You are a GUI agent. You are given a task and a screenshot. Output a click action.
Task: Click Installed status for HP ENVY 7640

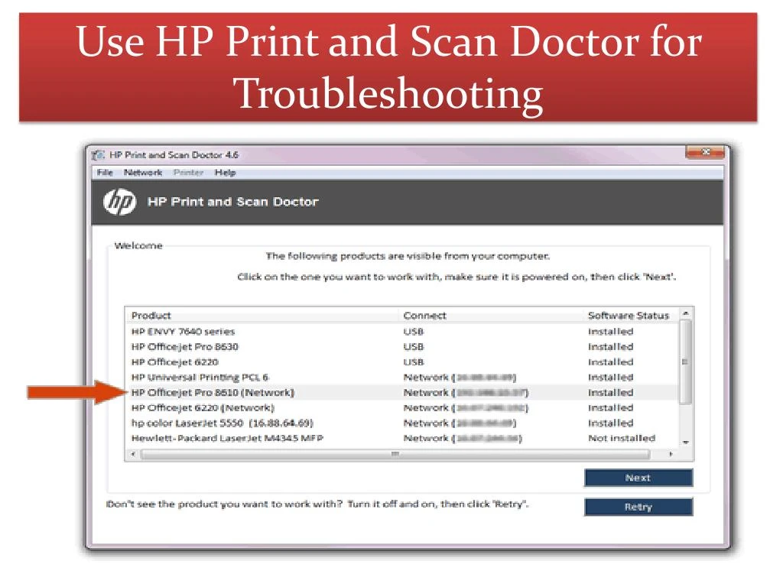pyautogui.click(x=611, y=332)
